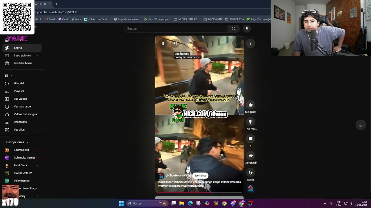Expand the Suscripciones section chevron
This screenshot has width=371, height=208.
(x=27, y=142)
